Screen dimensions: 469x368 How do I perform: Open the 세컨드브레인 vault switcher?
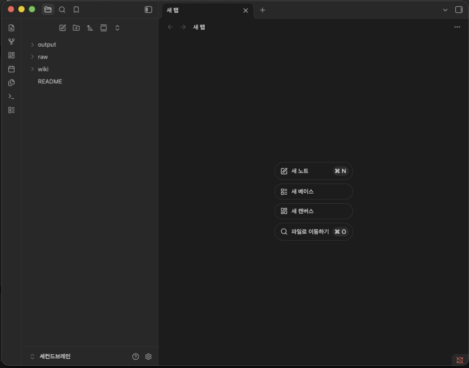tap(50, 357)
